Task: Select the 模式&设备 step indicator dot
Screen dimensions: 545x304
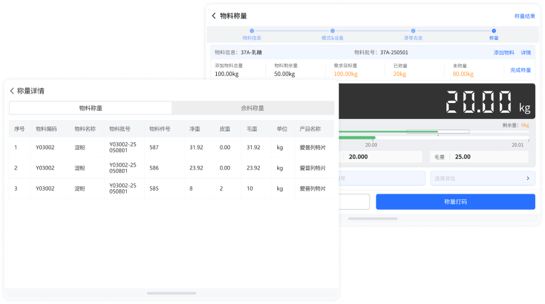Action: click(x=333, y=30)
